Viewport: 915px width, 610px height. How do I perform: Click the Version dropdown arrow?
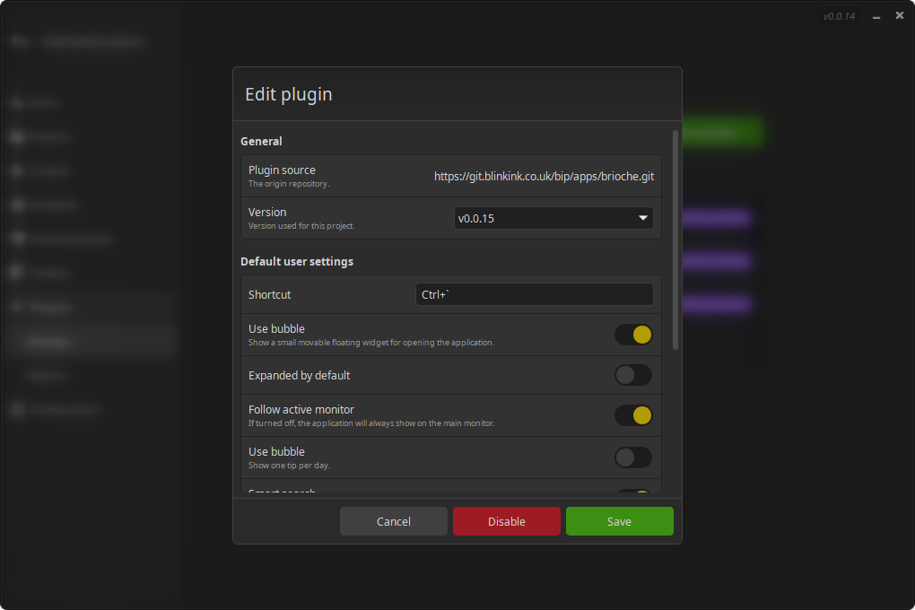pos(642,218)
